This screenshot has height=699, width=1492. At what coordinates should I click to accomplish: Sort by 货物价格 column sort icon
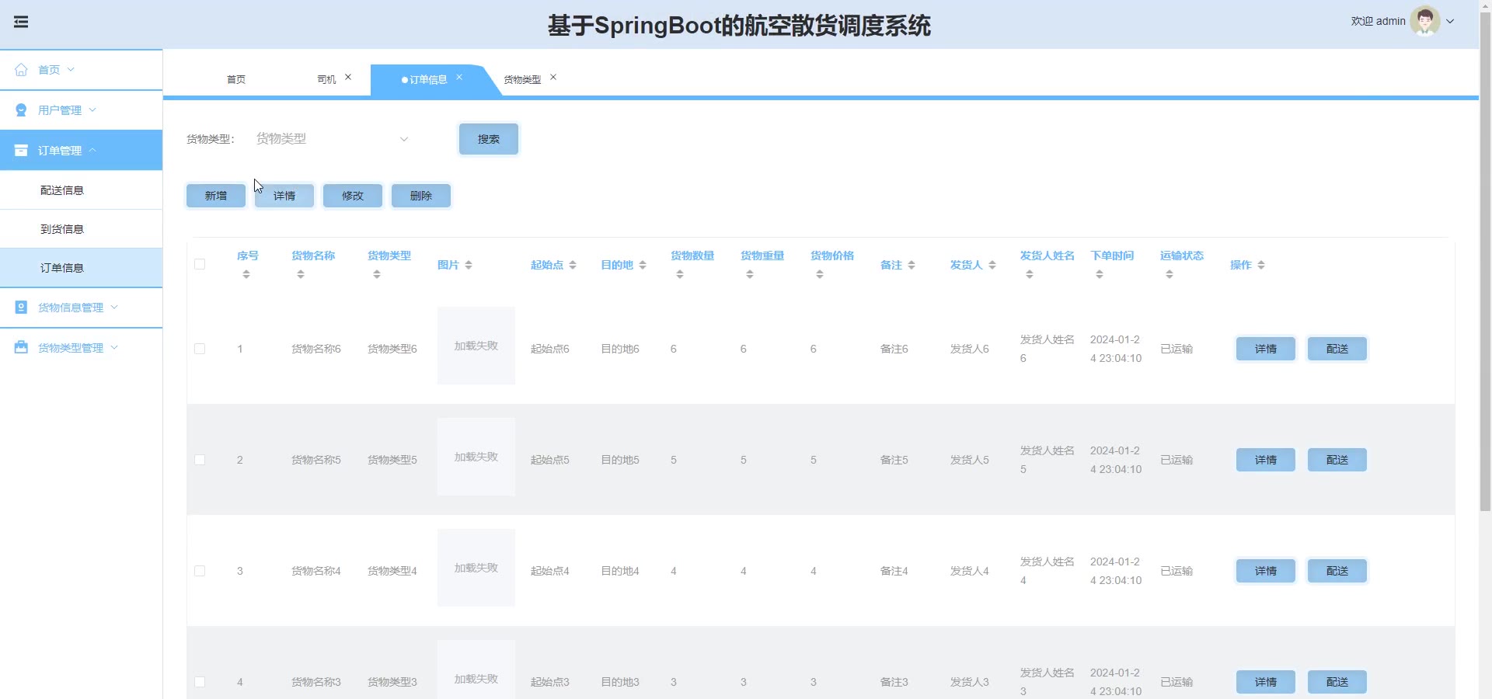(x=820, y=274)
